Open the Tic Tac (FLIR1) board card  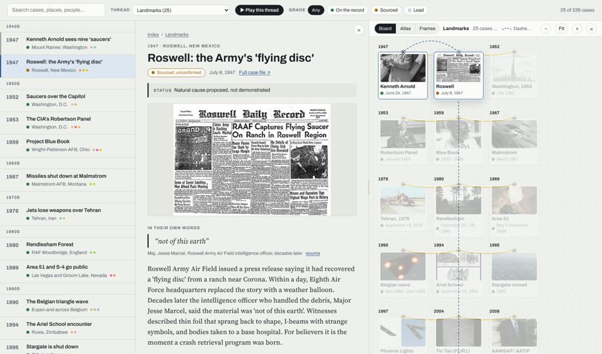[458, 335]
